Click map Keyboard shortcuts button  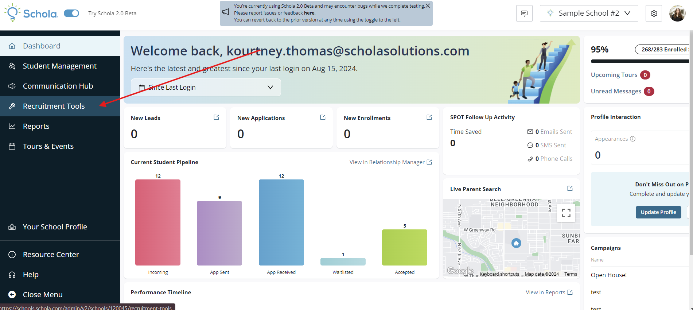[499, 274]
